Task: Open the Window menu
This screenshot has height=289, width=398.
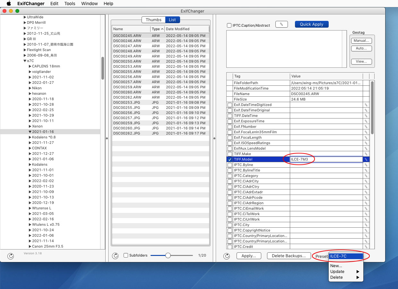Action: [x=90, y=4]
